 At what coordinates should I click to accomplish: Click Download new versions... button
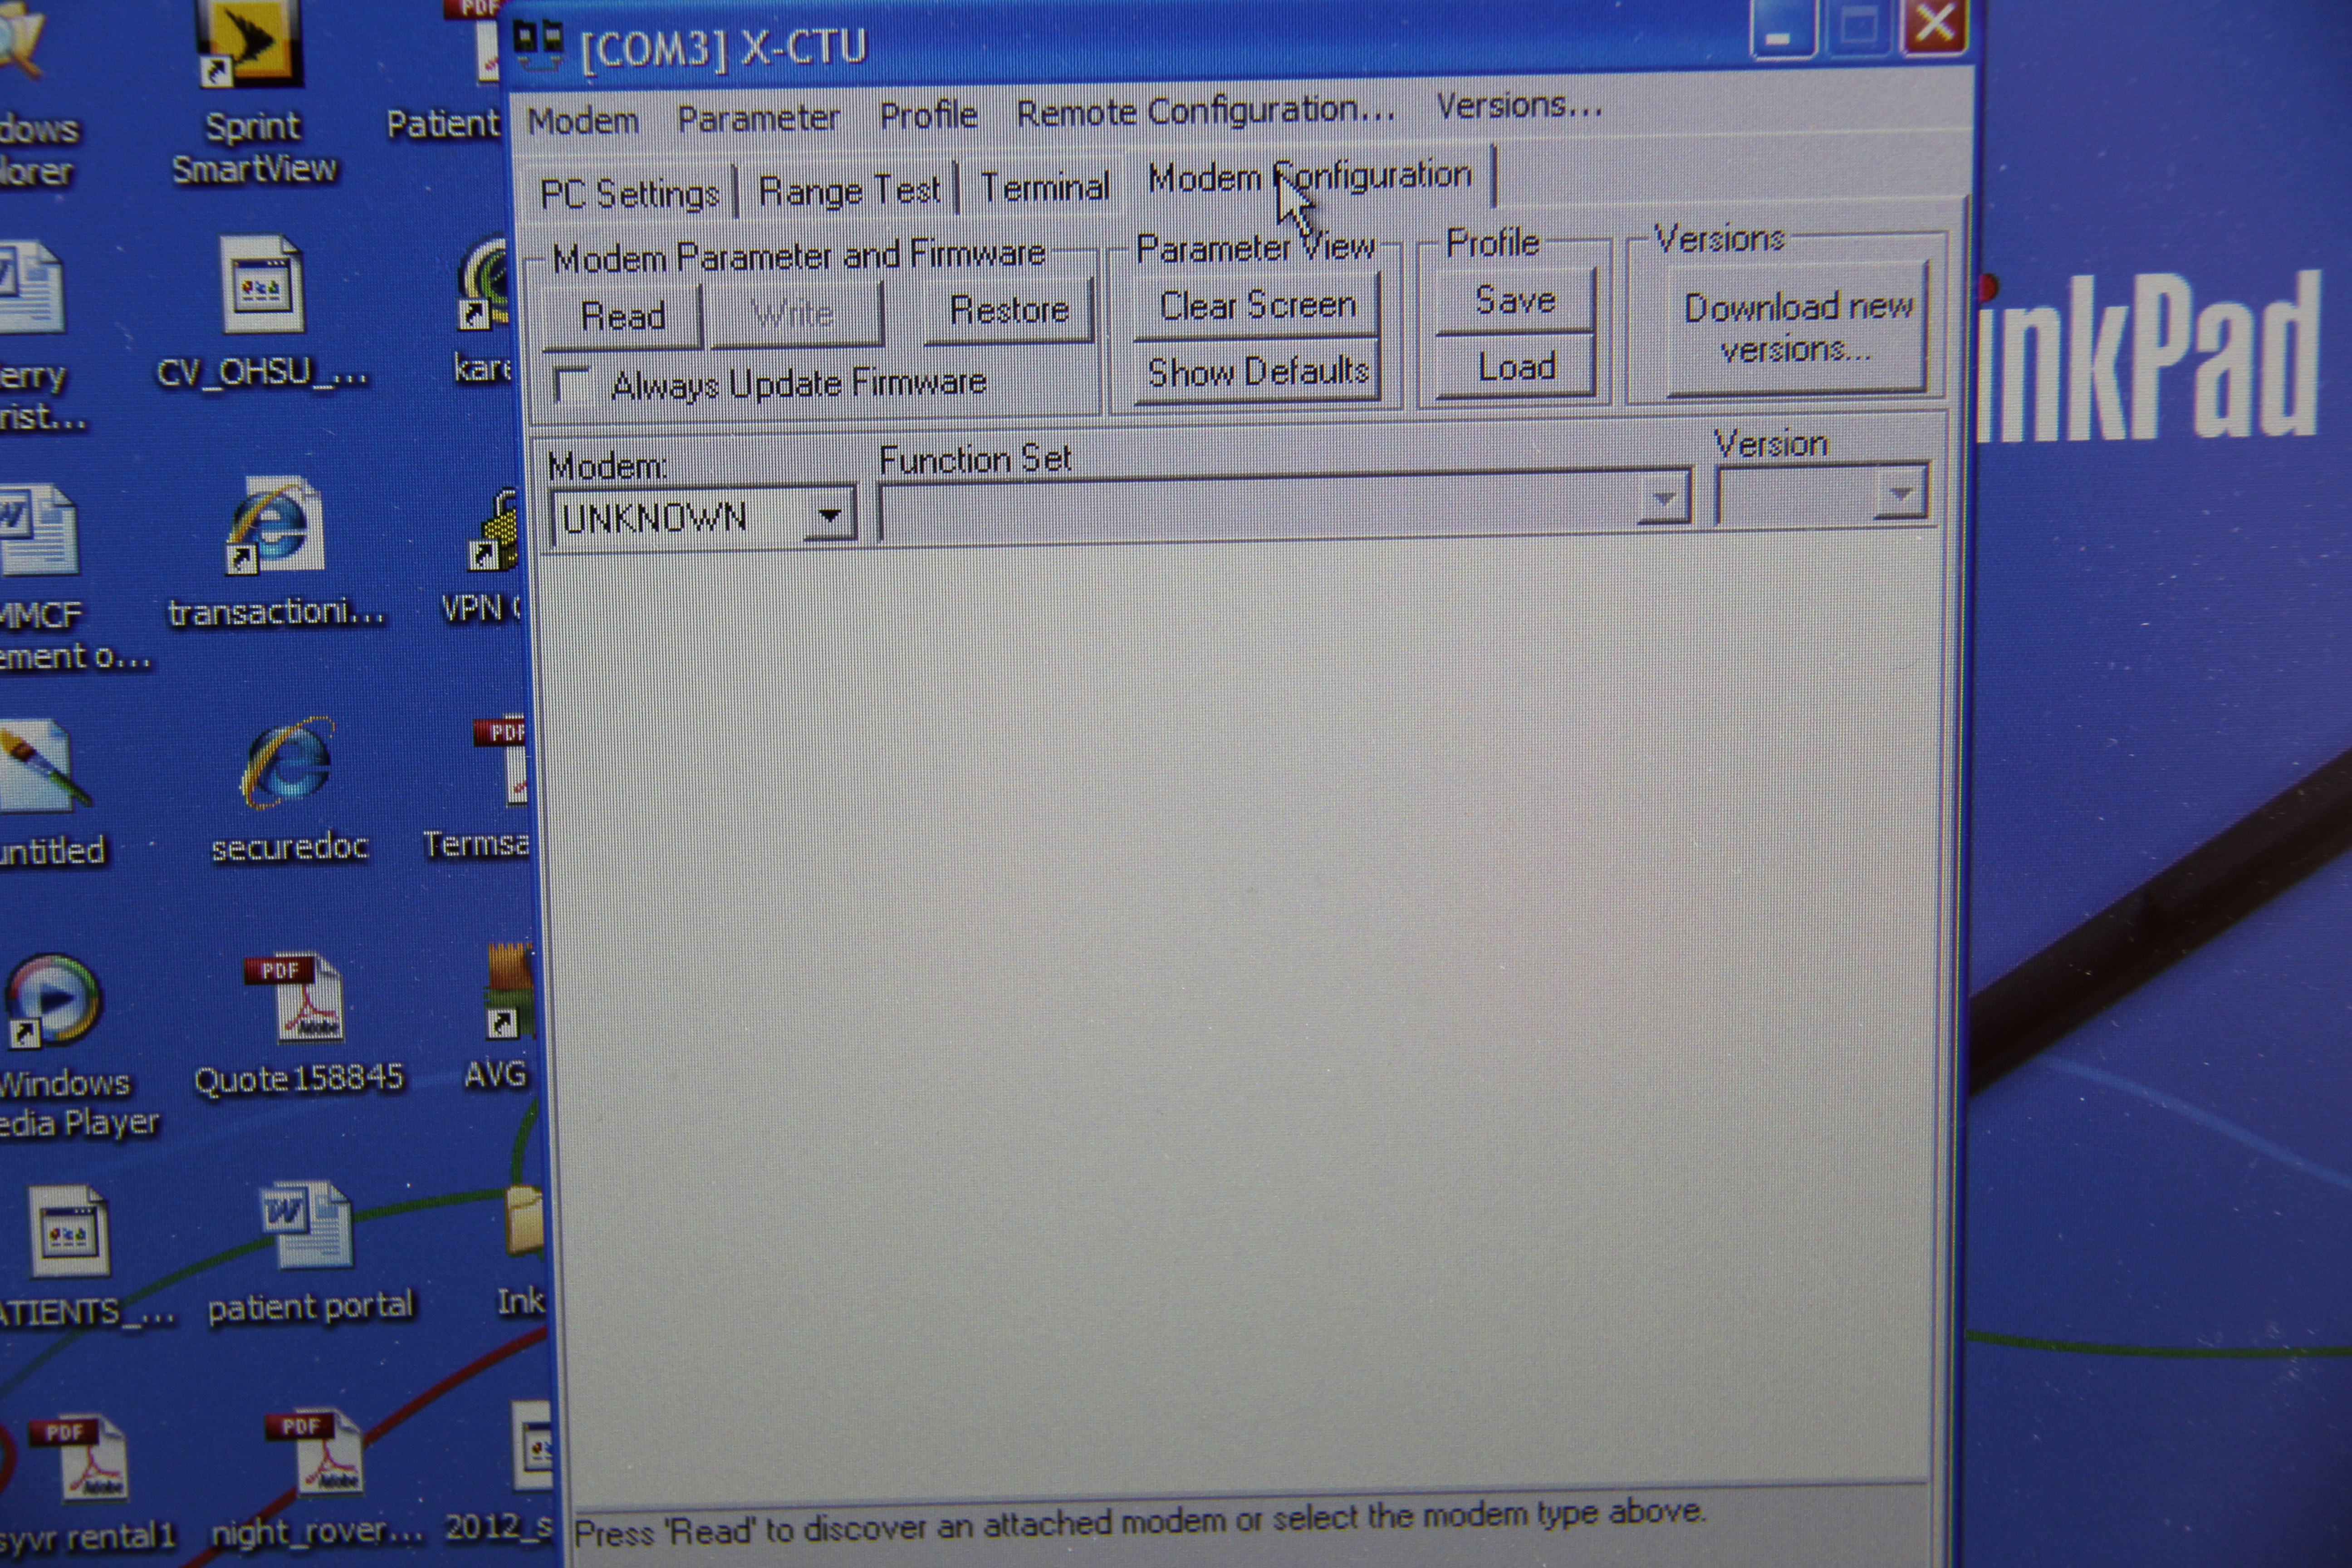1797,328
